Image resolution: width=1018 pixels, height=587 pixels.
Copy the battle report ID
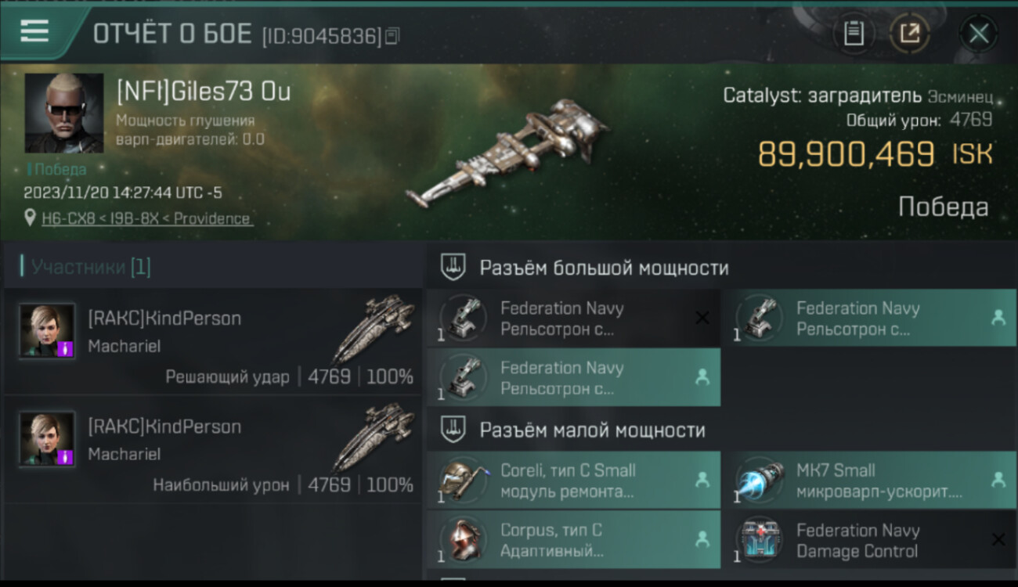[x=392, y=35]
